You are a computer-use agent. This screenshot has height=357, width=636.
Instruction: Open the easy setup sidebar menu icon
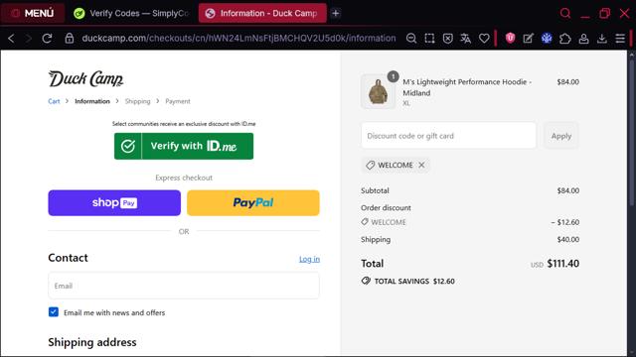coord(620,39)
